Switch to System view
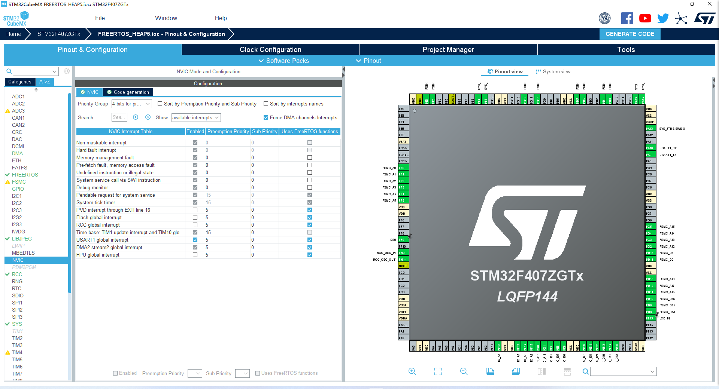 [x=553, y=71]
